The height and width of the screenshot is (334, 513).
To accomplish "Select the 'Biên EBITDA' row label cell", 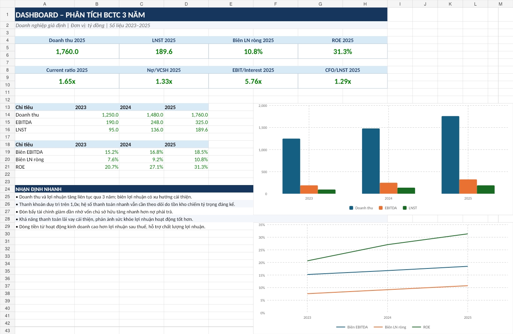I will 45,152.
